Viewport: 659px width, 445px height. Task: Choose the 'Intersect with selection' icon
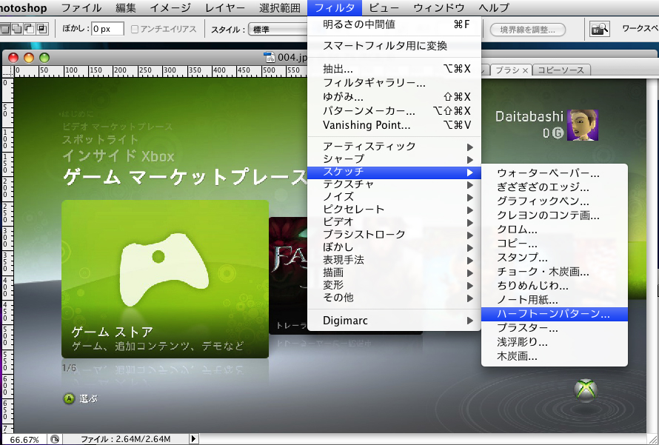click(42, 29)
